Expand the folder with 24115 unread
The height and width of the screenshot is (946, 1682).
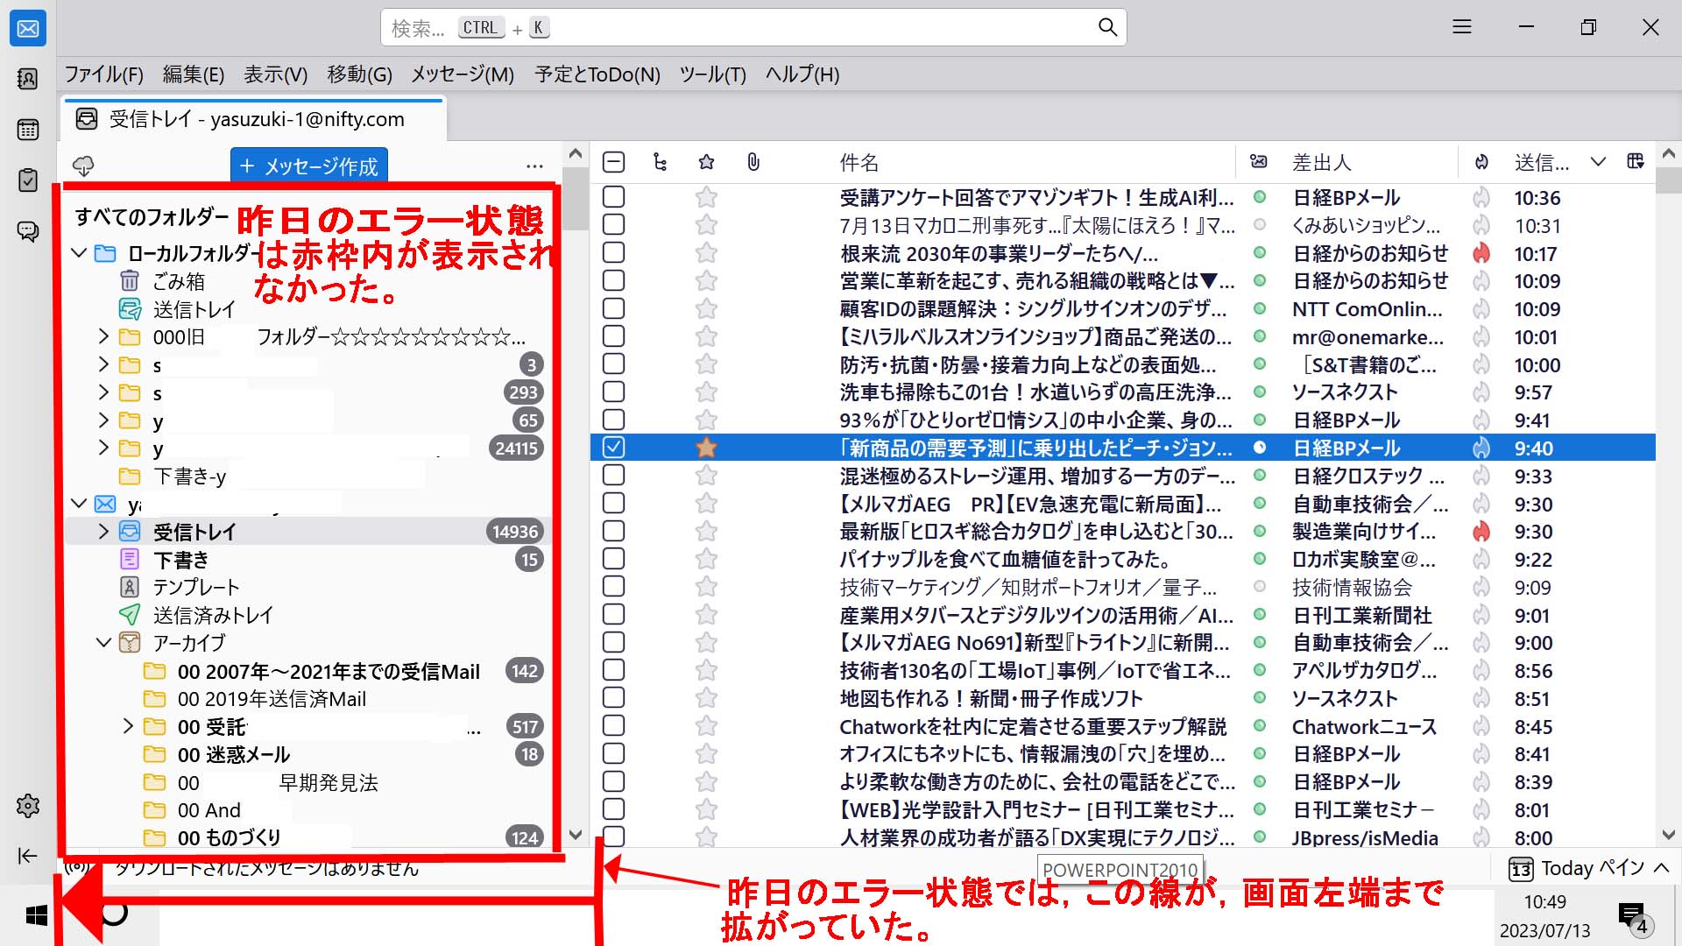pyautogui.click(x=103, y=448)
